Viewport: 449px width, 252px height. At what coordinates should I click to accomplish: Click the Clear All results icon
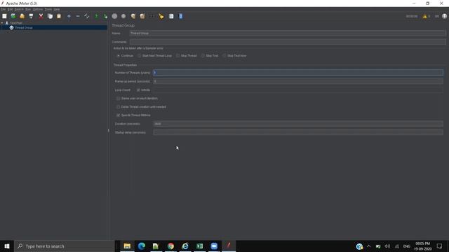(142, 16)
